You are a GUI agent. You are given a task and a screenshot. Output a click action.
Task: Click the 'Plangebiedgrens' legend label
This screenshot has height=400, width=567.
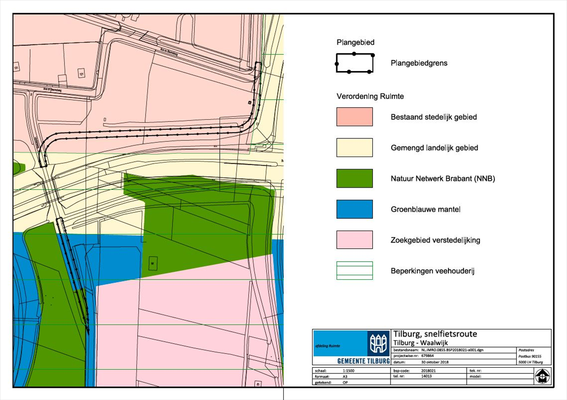point(419,63)
